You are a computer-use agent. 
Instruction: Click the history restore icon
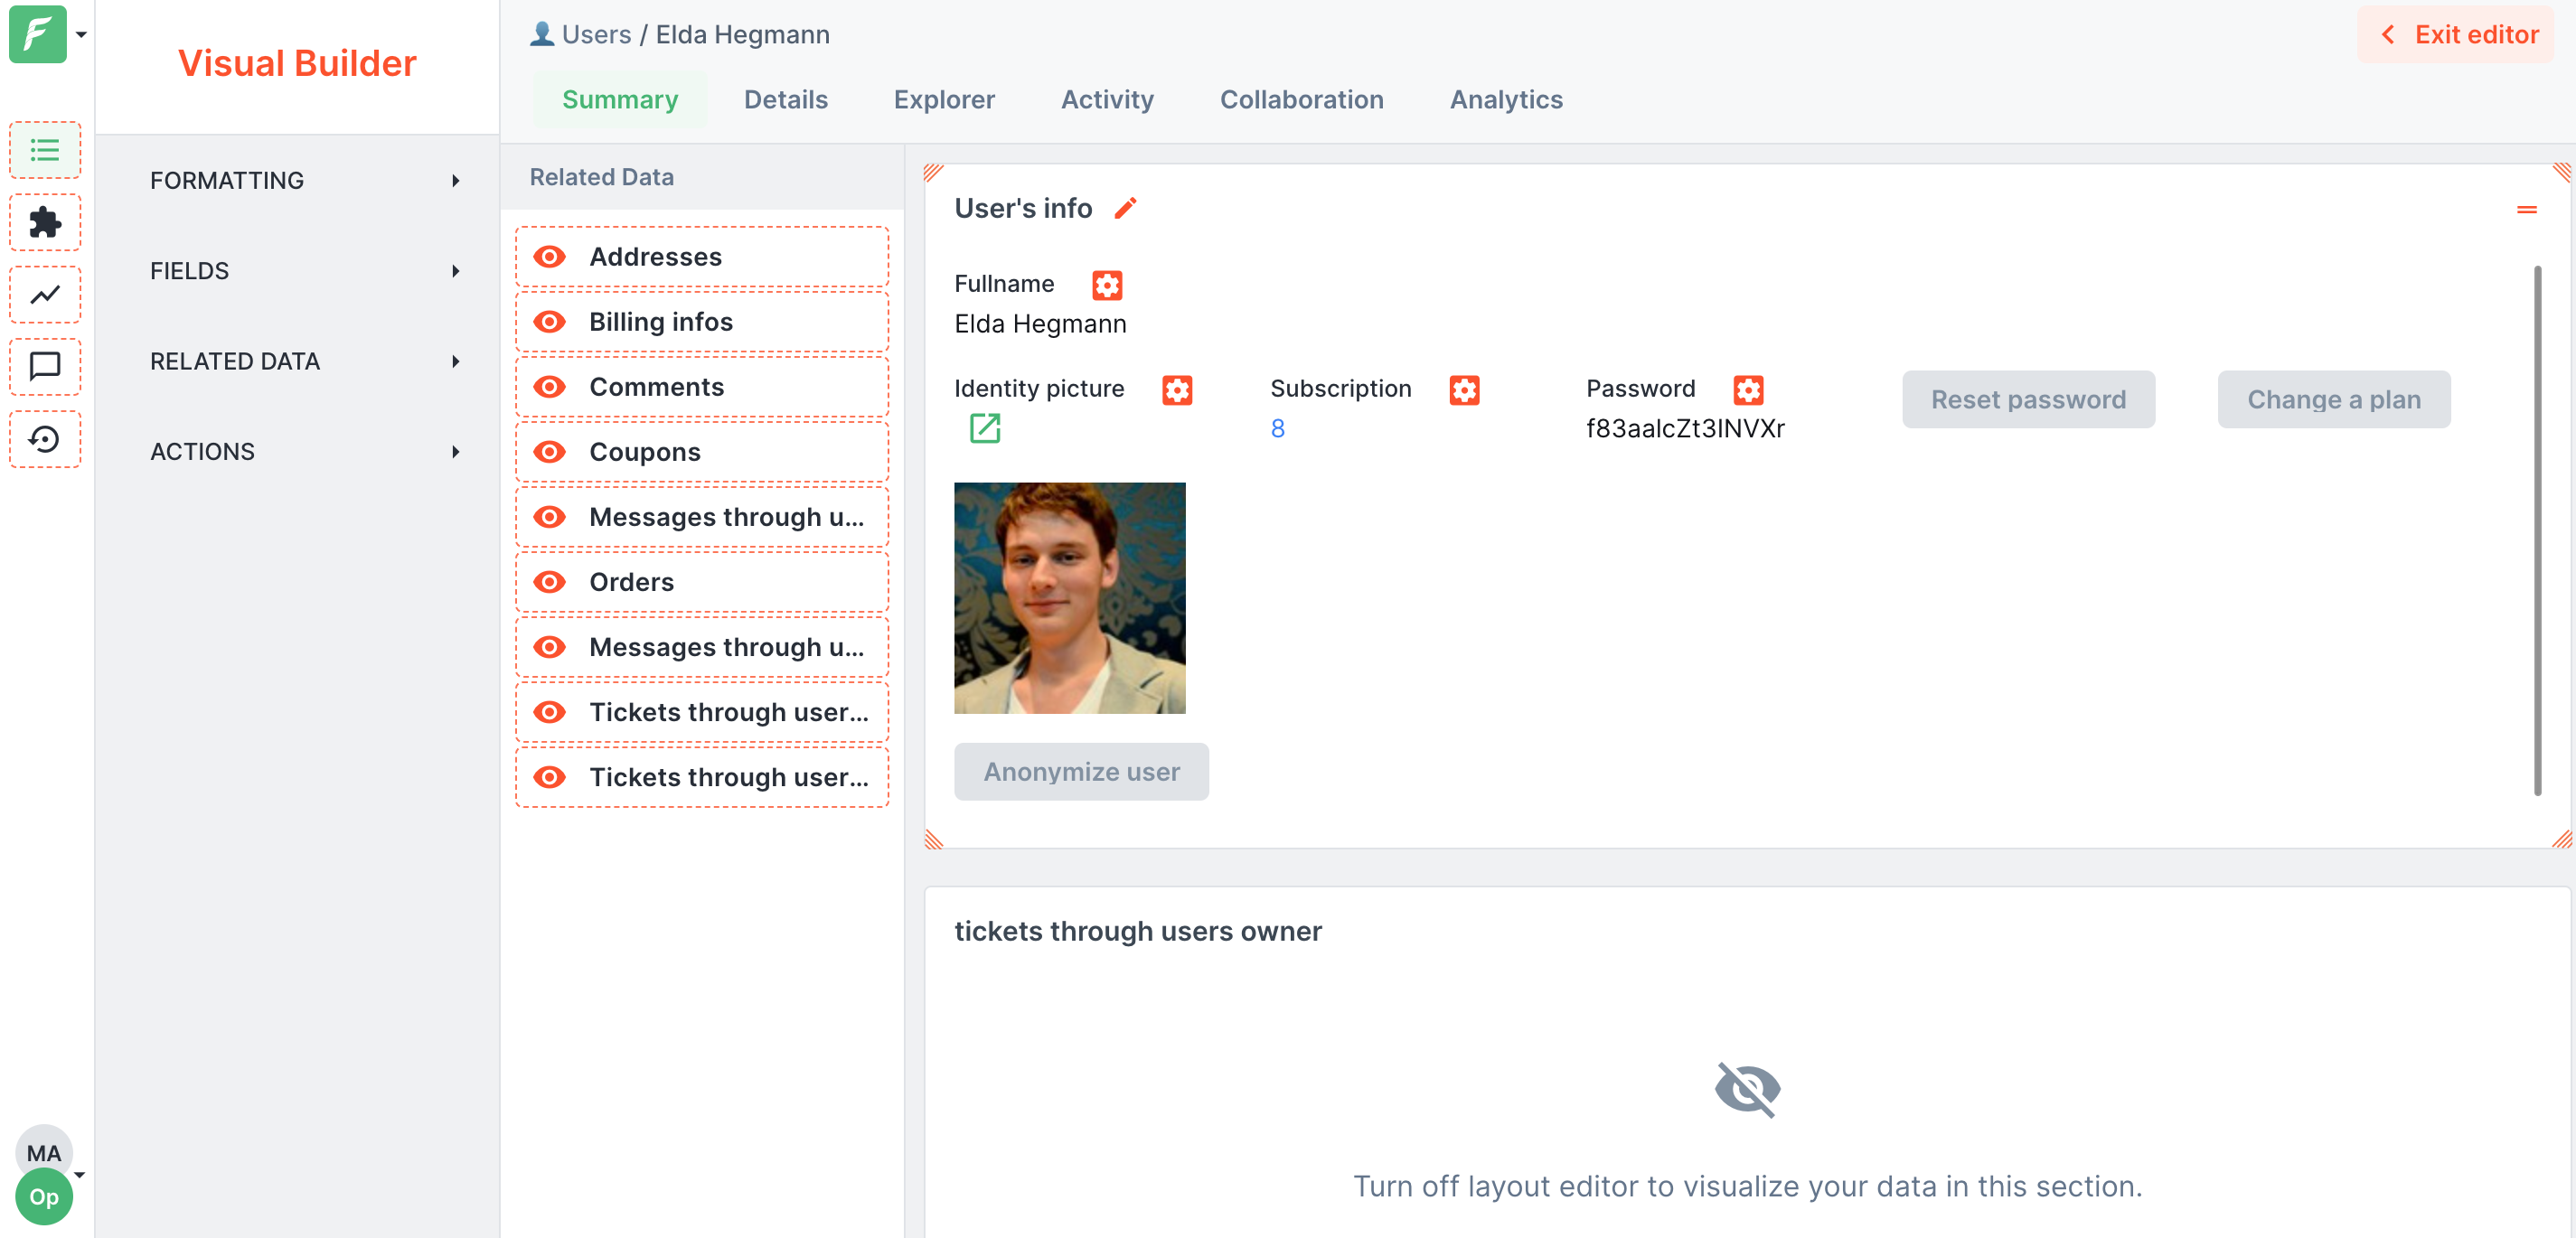pyautogui.click(x=45, y=439)
